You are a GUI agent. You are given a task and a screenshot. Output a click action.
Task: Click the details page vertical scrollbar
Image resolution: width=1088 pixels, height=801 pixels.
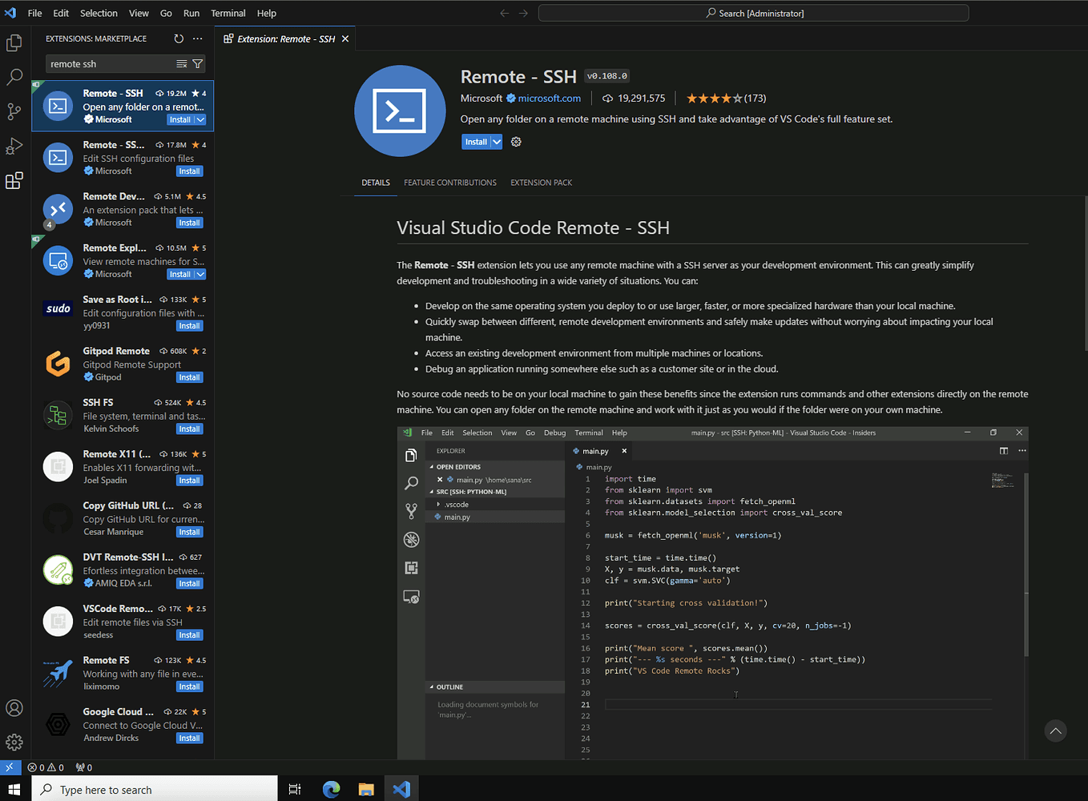tap(1085, 272)
